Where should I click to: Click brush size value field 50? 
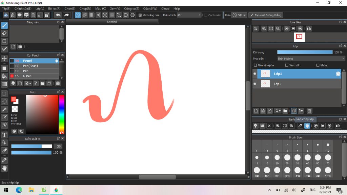58,146
